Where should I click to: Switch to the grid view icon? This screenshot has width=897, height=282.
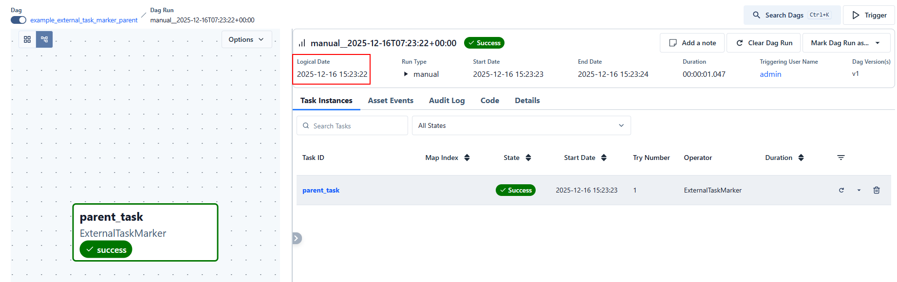[x=27, y=39]
